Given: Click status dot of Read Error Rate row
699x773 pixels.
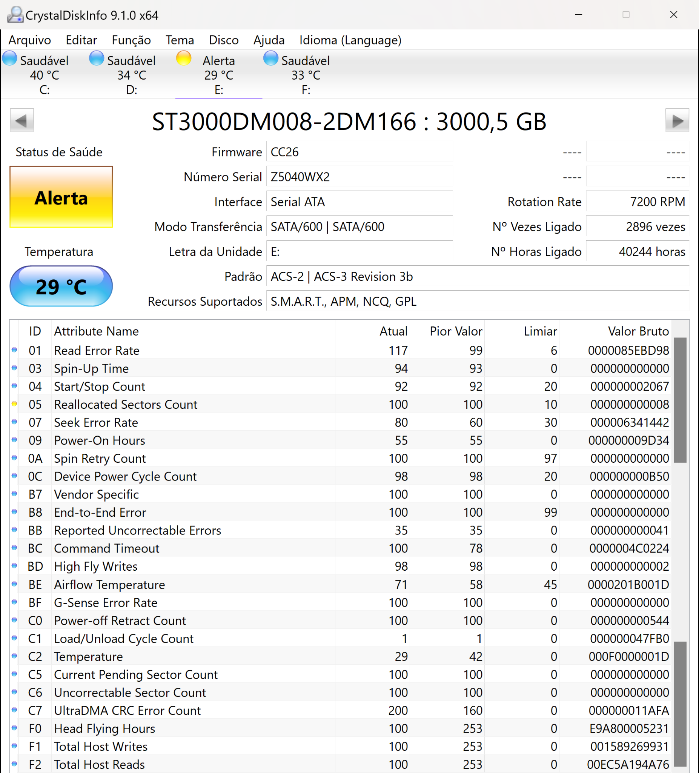Looking at the screenshot, I should coord(14,350).
